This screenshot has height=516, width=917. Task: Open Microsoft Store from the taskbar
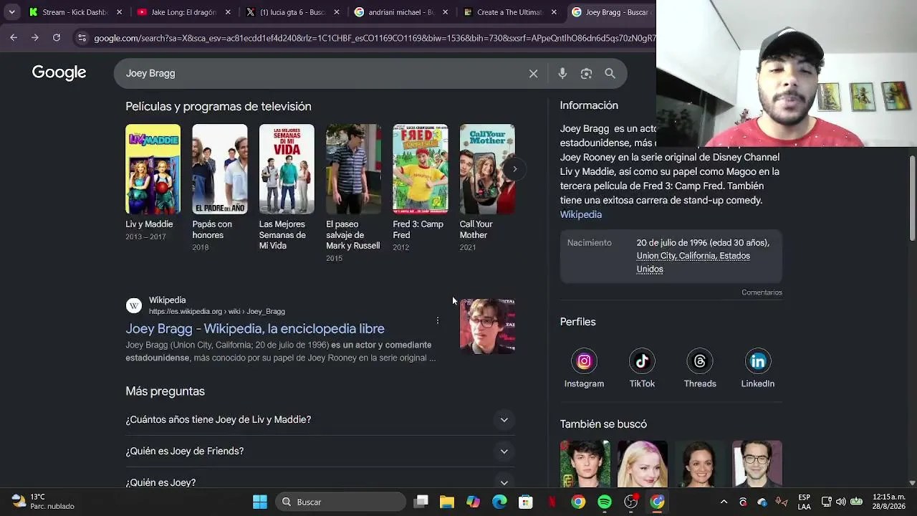click(x=526, y=502)
